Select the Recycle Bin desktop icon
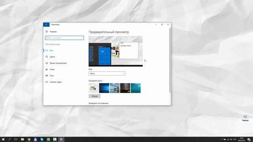The width and height of the screenshot is (253, 142). pyautogui.click(x=245, y=118)
